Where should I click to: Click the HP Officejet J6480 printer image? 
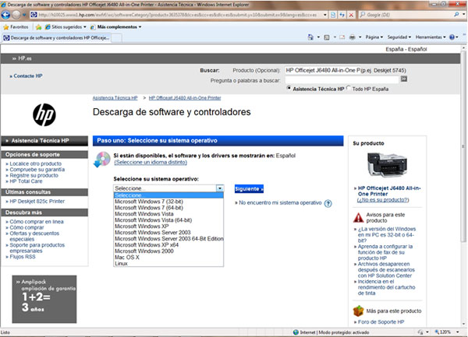[x=387, y=165]
